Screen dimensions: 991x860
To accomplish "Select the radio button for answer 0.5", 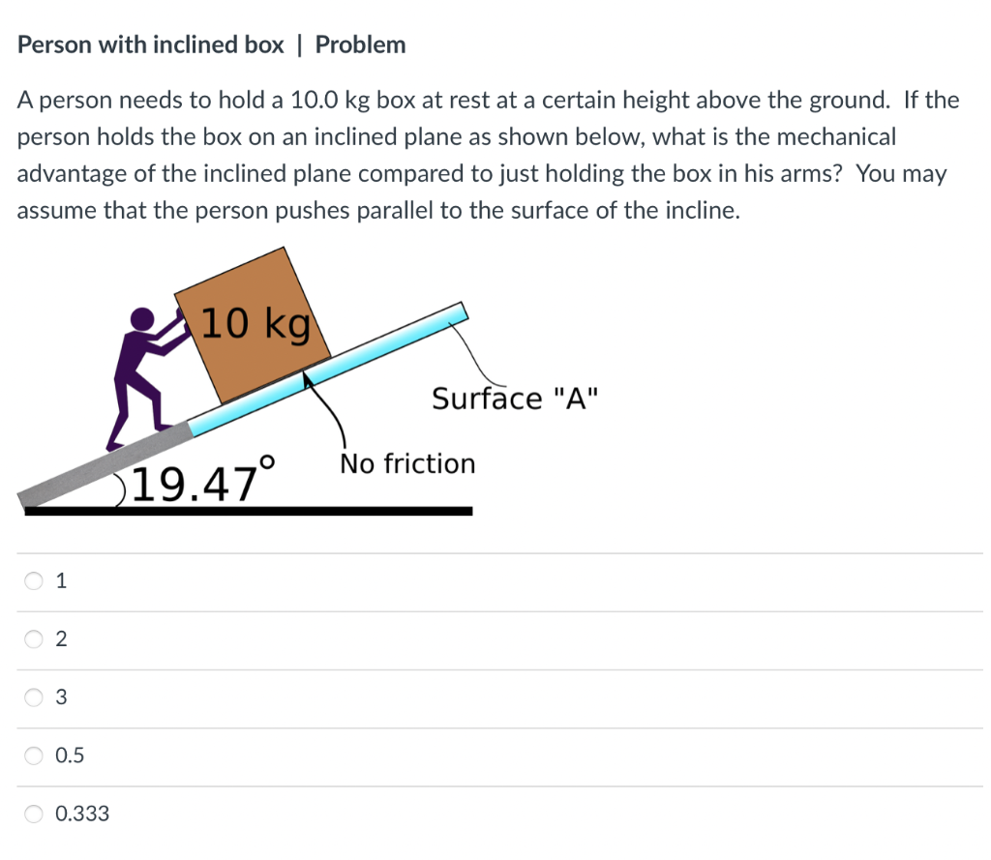I will click(33, 756).
